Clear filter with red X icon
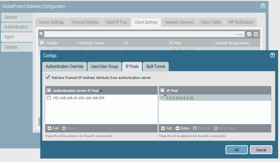280x162 pixels. pyautogui.click(x=256, y=34)
